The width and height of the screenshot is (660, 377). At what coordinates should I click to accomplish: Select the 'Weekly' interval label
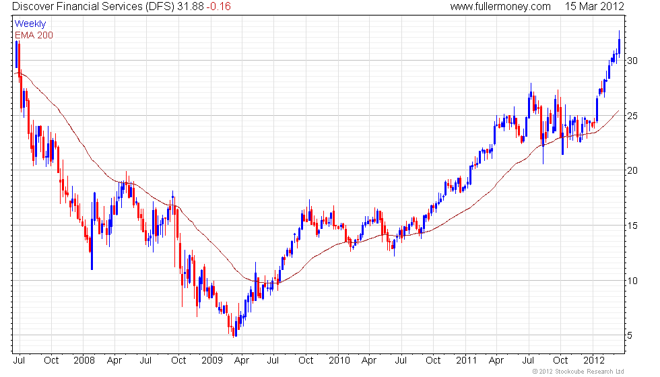pyautogui.click(x=30, y=24)
